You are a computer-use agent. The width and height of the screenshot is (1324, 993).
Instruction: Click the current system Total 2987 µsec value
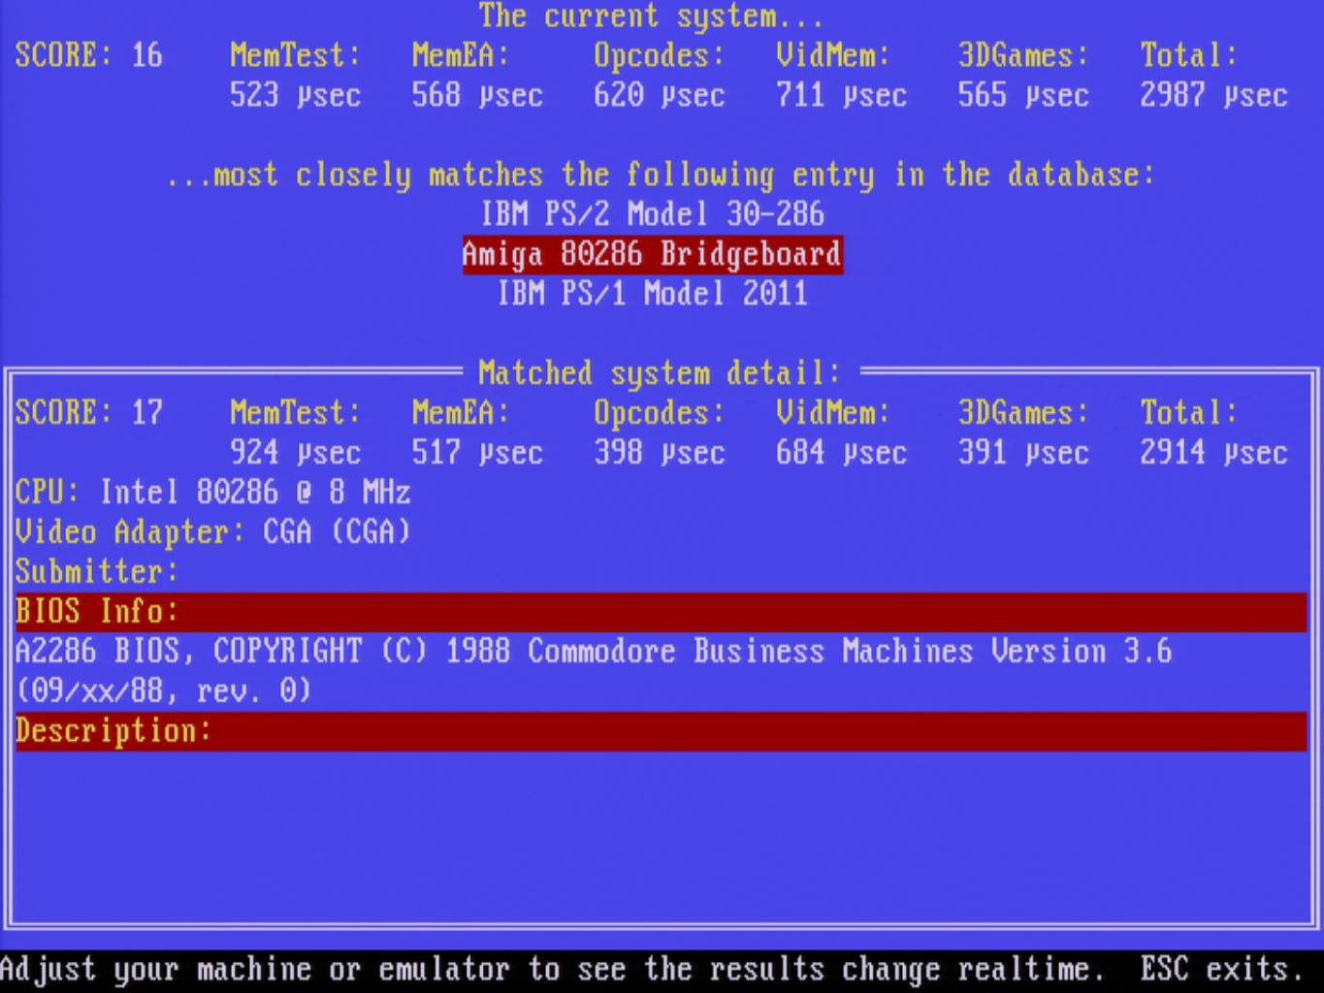pyautogui.click(x=1213, y=95)
